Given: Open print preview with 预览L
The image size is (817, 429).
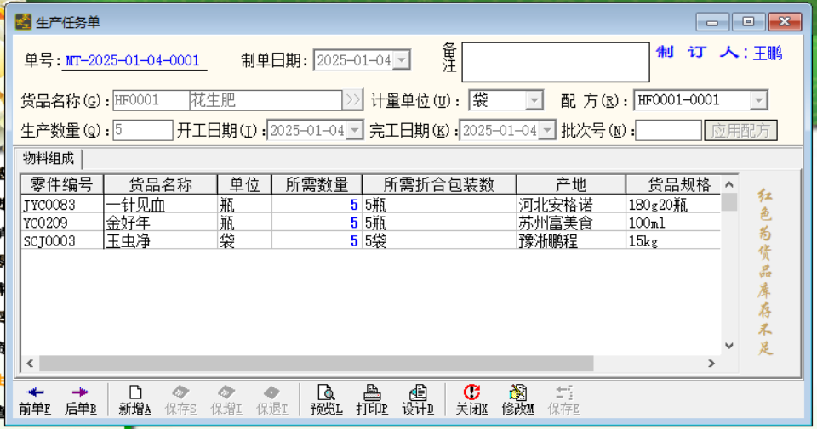Looking at the screenshot, I should 326,400.
